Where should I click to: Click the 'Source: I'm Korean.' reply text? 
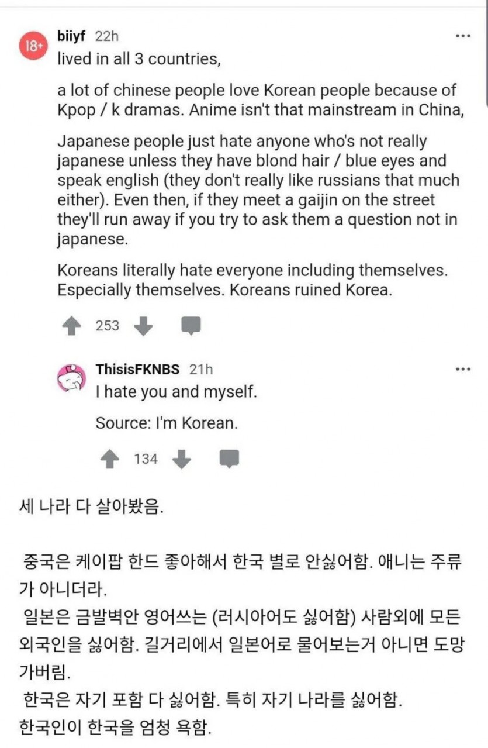(167, 423)
